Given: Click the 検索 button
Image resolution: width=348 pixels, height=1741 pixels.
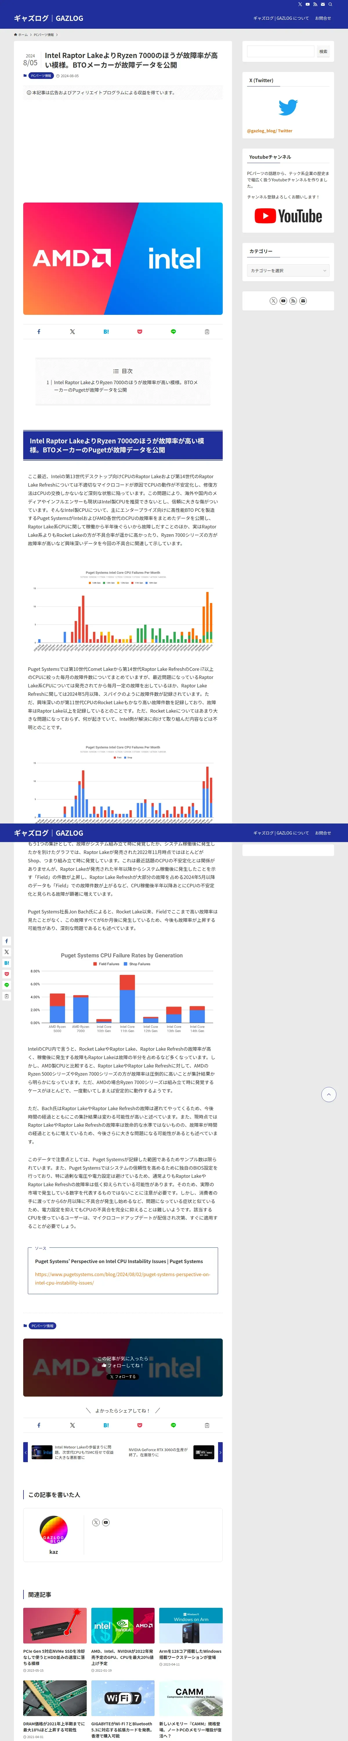Looking at the screenshot, I should click(323, 51).
